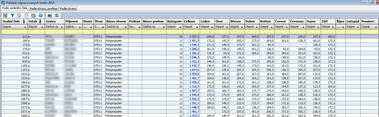Open the 'Podle útvaru' tab

pos(68,9)
